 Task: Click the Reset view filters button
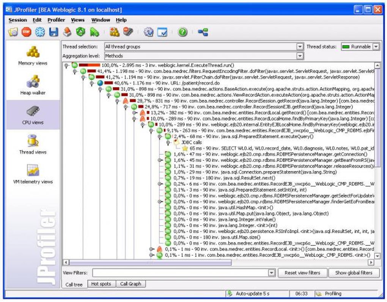(x=302, y=273)
